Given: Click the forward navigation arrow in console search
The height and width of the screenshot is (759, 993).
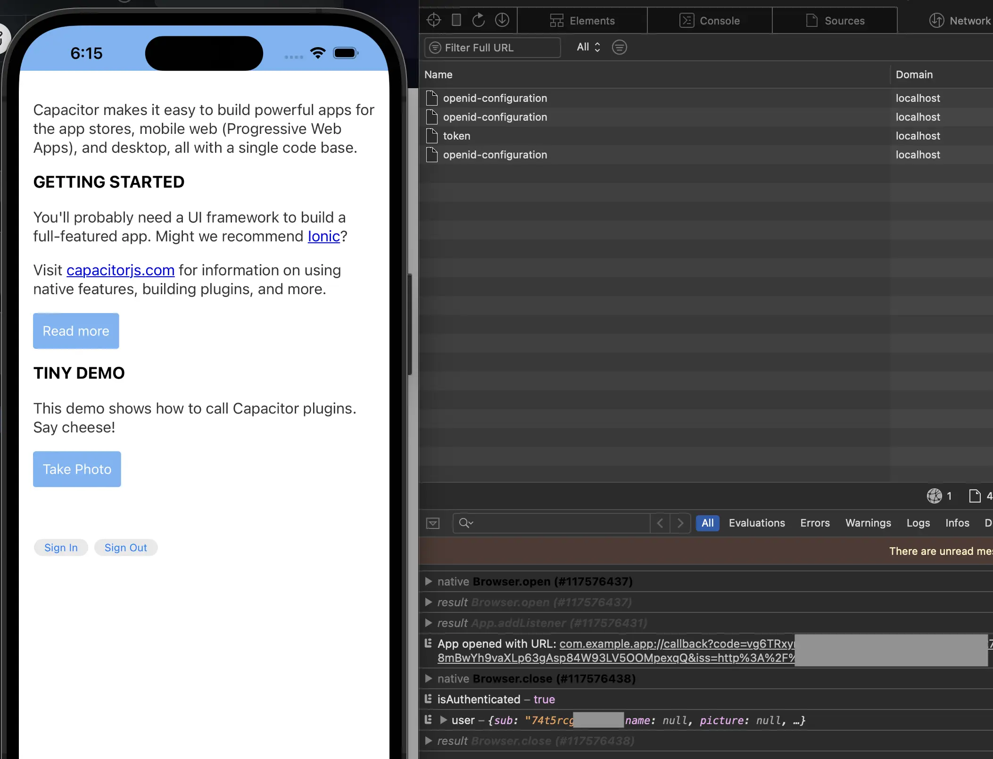Looking at the screenshot, I should point(680,523).
